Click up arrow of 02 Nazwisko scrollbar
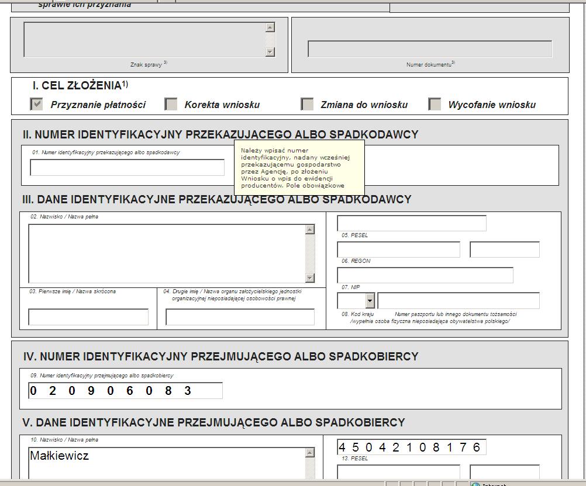Screen dimensions: 586x486 point(310,230)
